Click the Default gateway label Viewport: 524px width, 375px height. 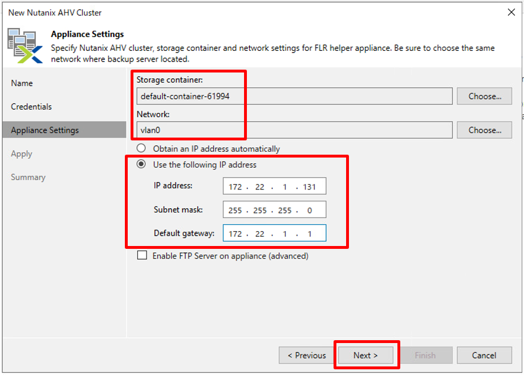(184, 233)
